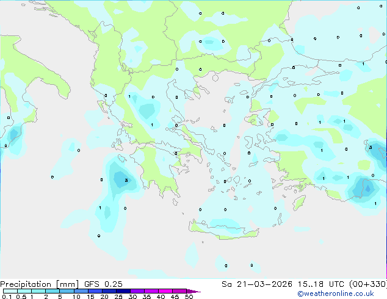387x299 pixels.
Task: Click the legend label '10'
Action: [x=76, y=297]
